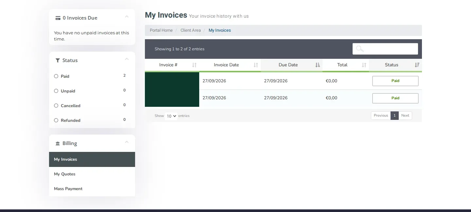Click the €0,00 total in first row
Viewport: 471px width, 212px height.
point(331,81)
